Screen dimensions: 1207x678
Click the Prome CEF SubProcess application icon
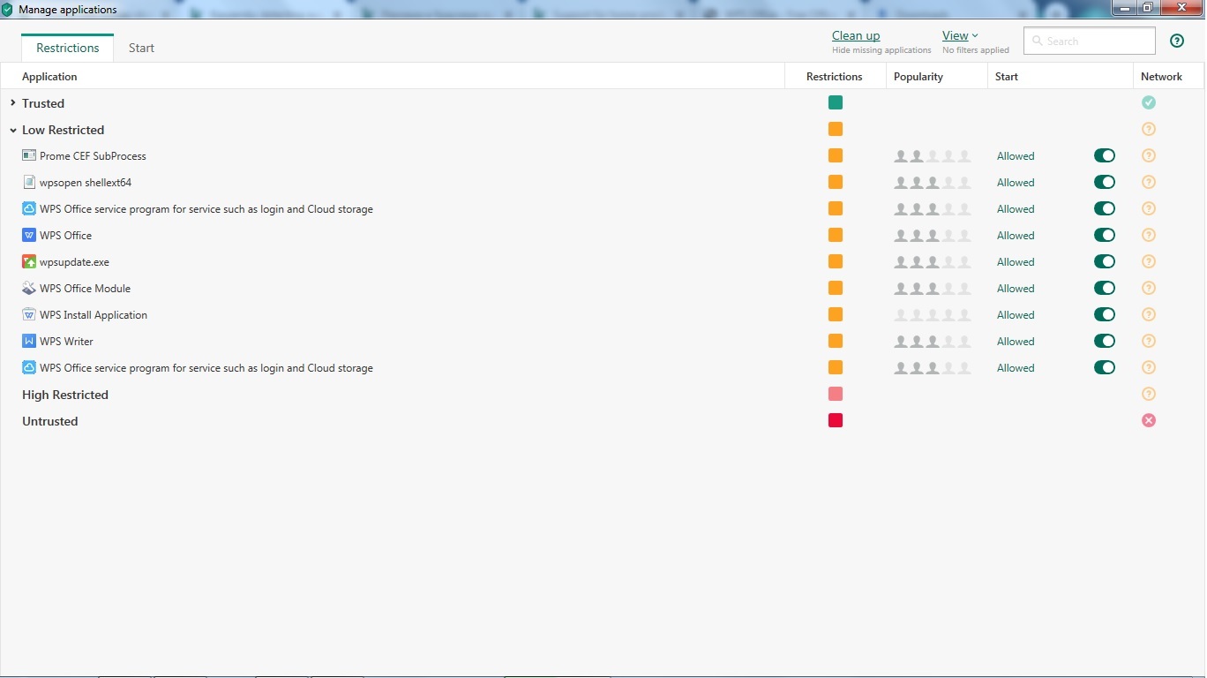click(x=29, y=156)
